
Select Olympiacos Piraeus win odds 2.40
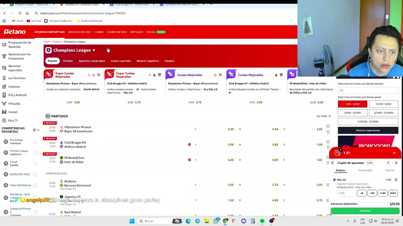tap(231, 129)
